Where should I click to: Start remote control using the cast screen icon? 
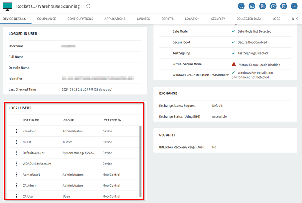point(252,6)
